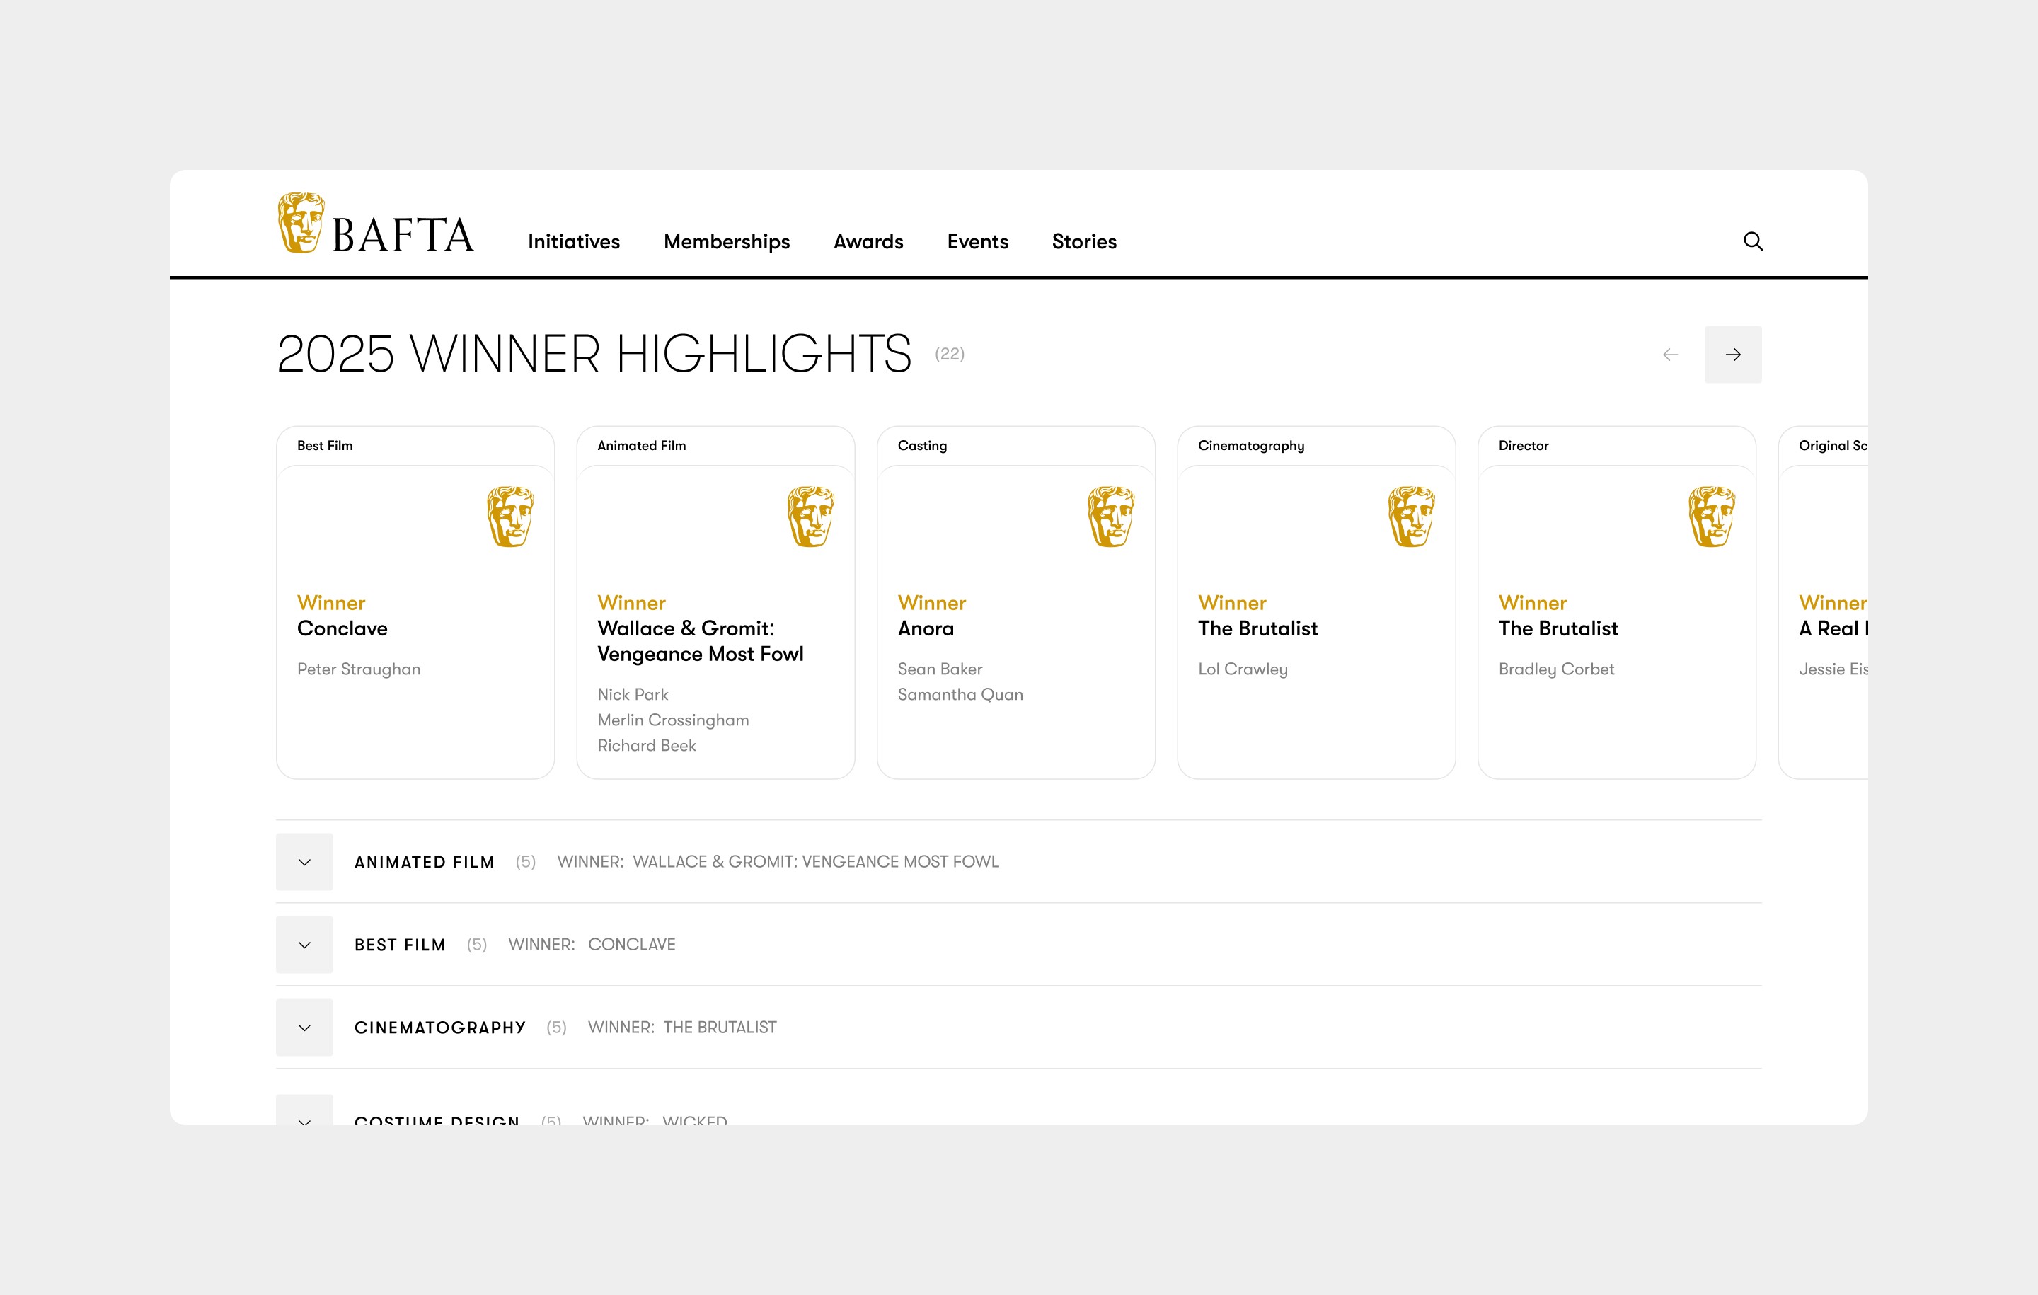
Task: Click the Events navigation link
Action: (977, 242)
